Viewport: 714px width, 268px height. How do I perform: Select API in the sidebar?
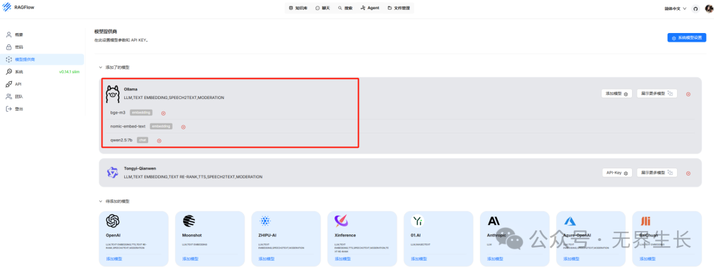click(42, 84)
